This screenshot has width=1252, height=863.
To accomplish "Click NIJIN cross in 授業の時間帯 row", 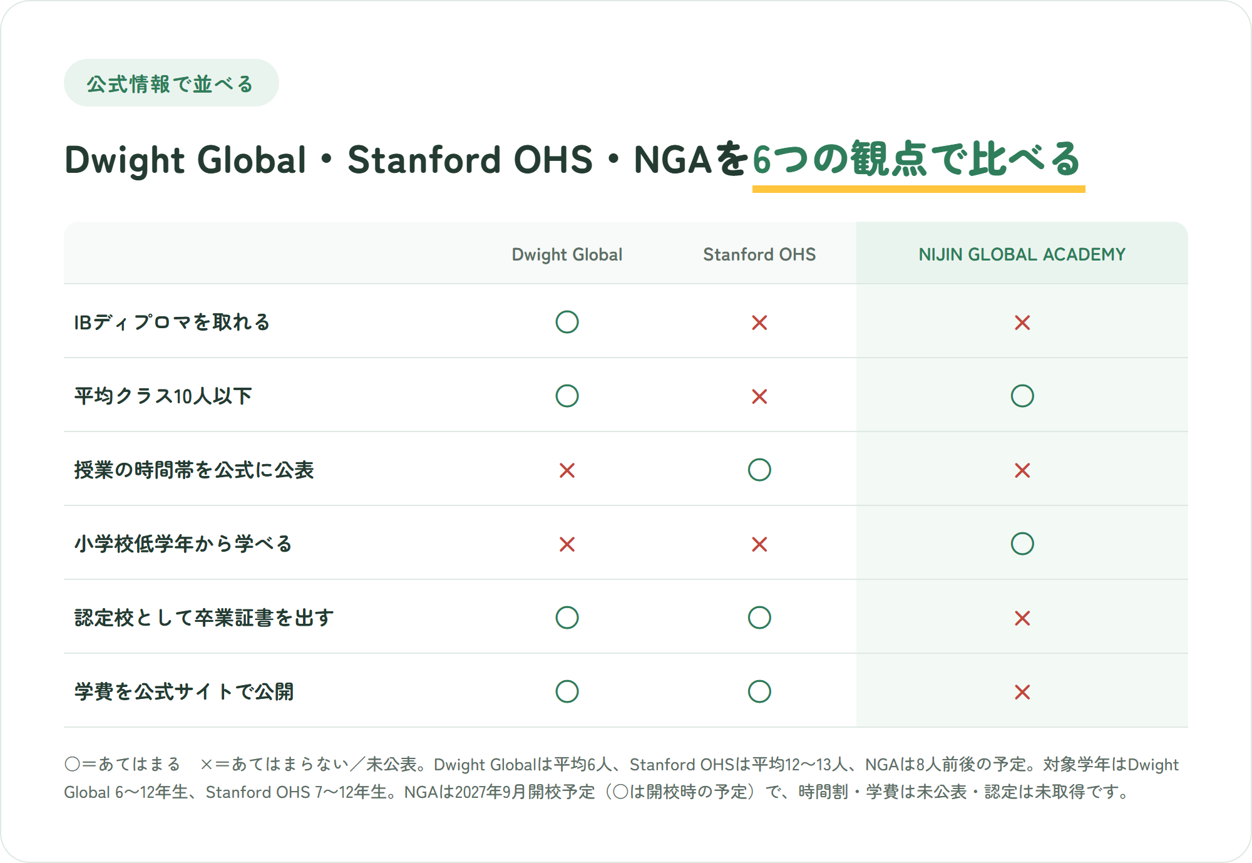I will (1022, 470).
